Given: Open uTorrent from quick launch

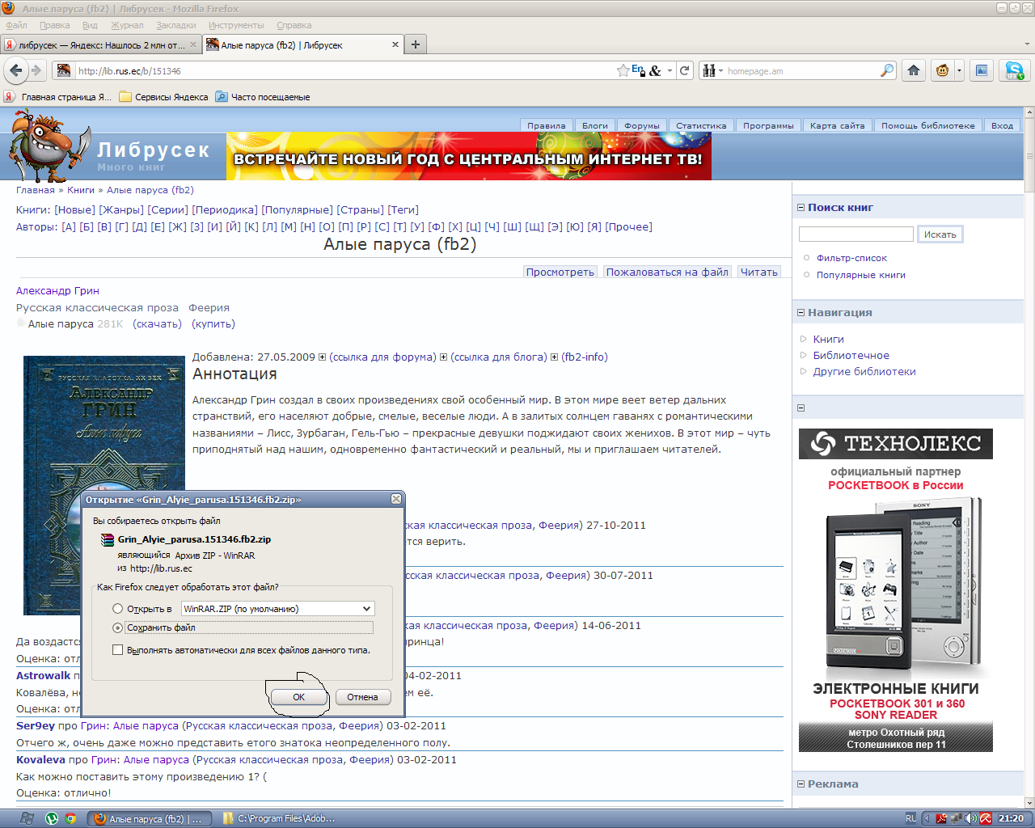Looking at the screenshot, I should pos(52,818).
